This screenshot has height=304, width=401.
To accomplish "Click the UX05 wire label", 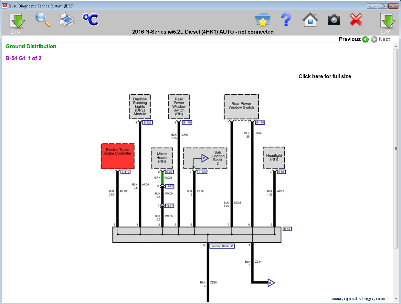I will coord(237,203).
